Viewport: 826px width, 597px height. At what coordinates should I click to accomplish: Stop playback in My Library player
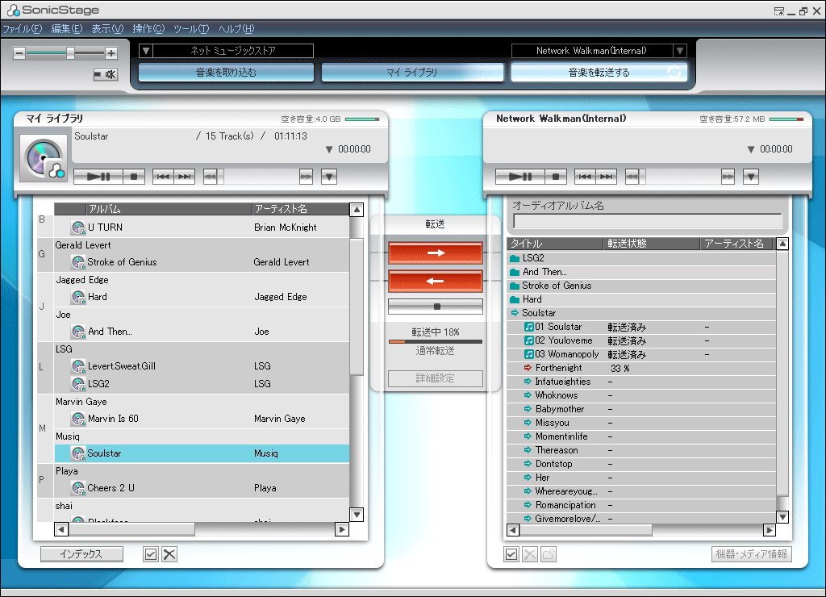click(134, 177)
